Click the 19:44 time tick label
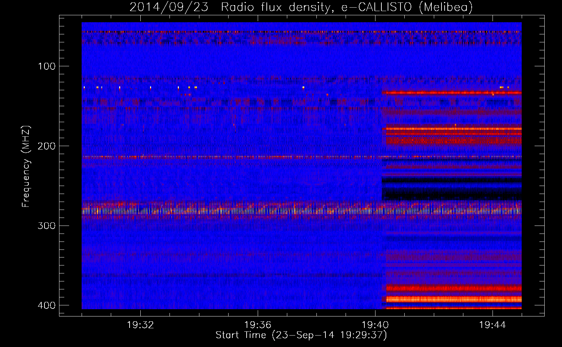 coord(493,325)
